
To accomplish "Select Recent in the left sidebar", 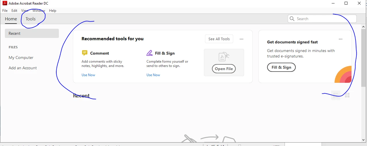I will point(32,33).
